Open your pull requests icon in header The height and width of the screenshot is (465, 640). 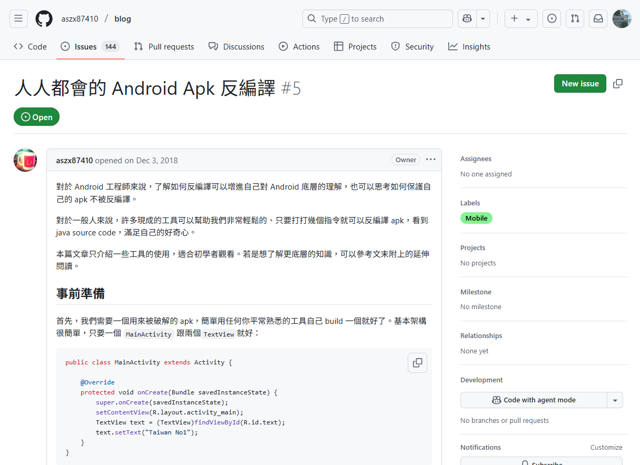tap(575, 19)
